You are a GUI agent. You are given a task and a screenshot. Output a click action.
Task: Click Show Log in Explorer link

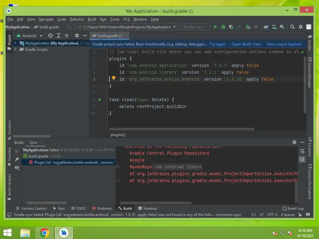284,44
